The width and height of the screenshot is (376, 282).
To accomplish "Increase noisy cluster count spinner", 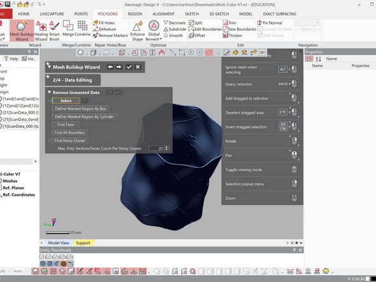I will pyautogui.click(x=167, y=147).
